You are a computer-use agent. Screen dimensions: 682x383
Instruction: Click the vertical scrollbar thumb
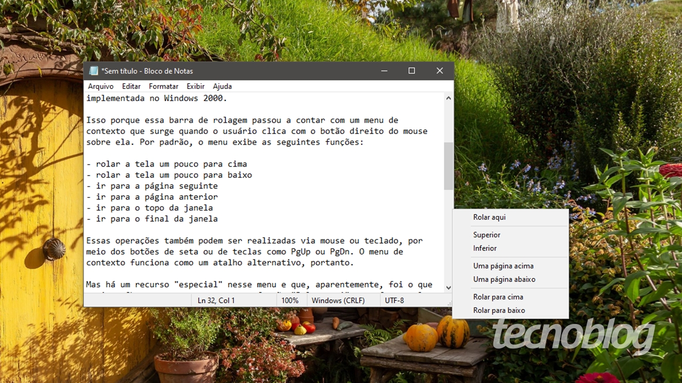click(448, 166)
